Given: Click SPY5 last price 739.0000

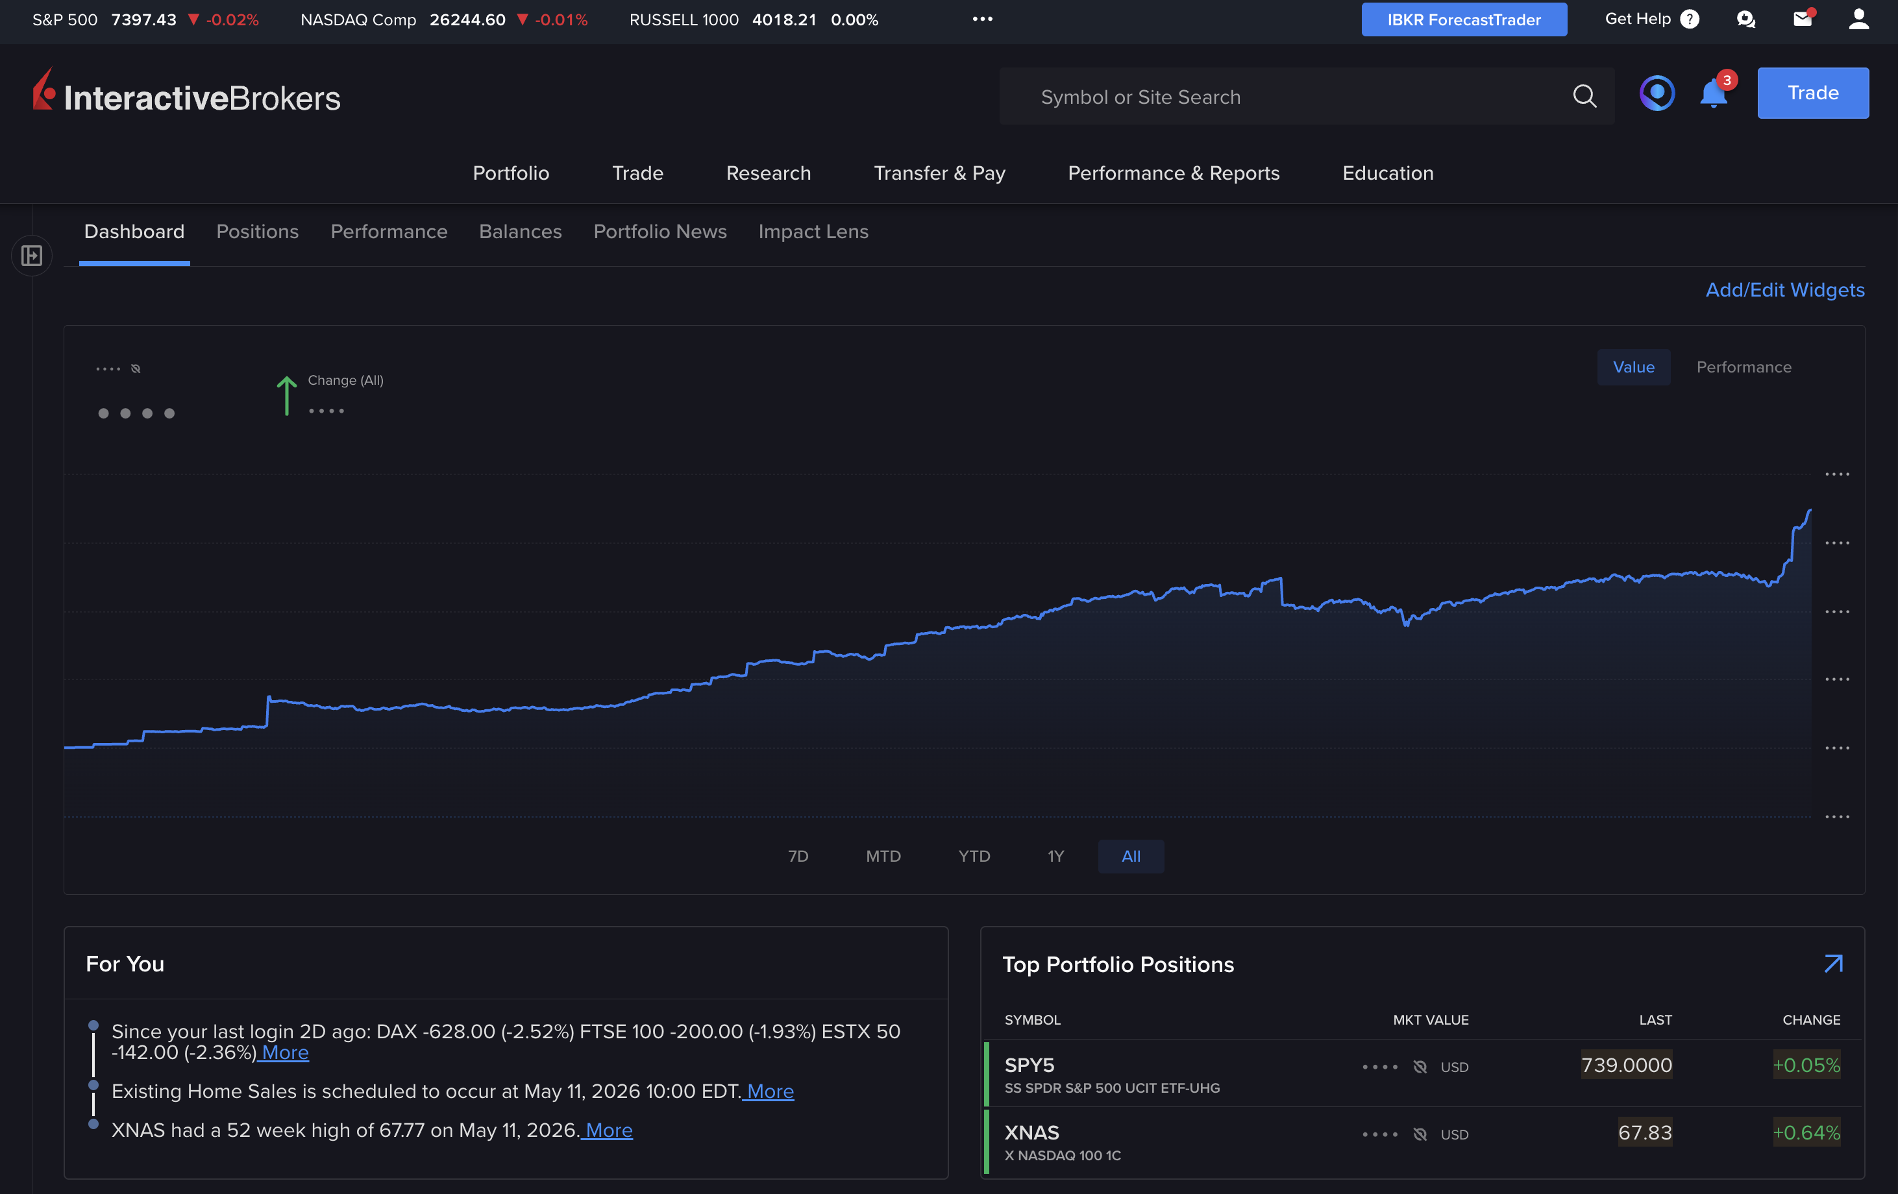Looking at the screenshot, I should 1626,1065.
